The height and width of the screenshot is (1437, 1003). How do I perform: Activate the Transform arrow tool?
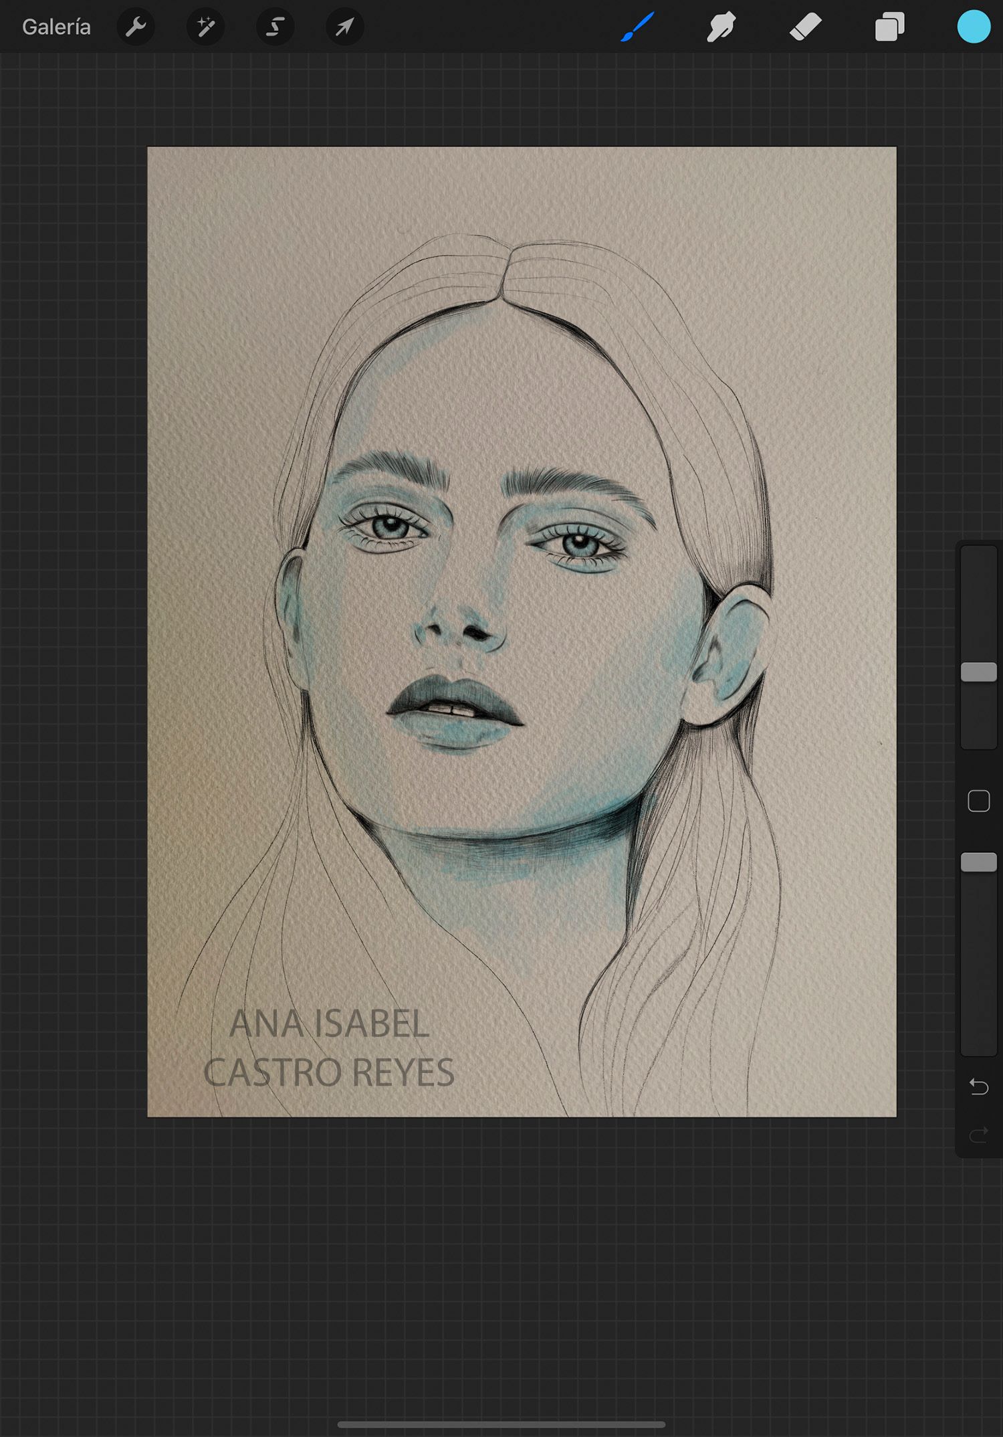(x=344, y=27)
